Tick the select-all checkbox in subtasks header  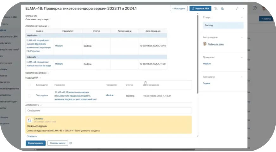(x=29, y=85)
